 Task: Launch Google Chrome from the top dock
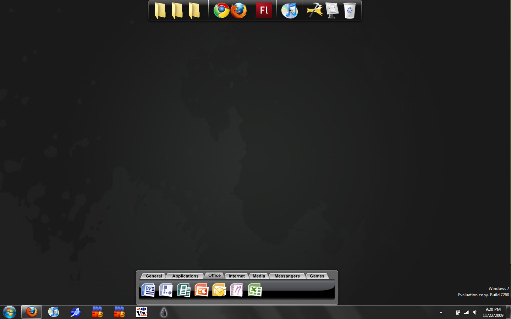point(221,11)
